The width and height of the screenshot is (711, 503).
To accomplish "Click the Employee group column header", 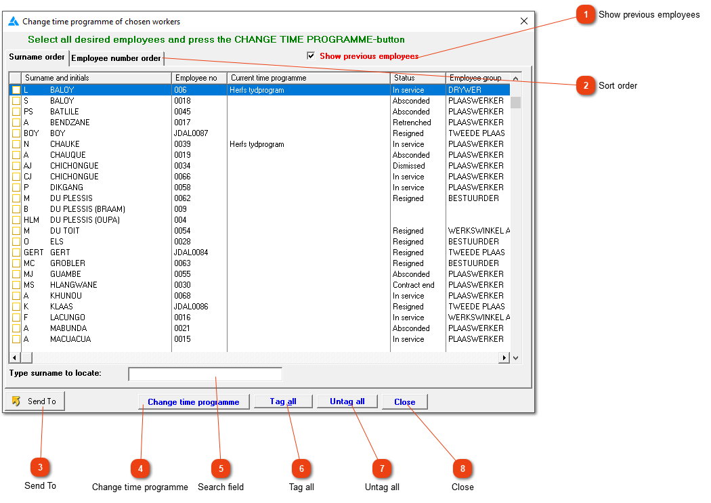I will (478, 78).
